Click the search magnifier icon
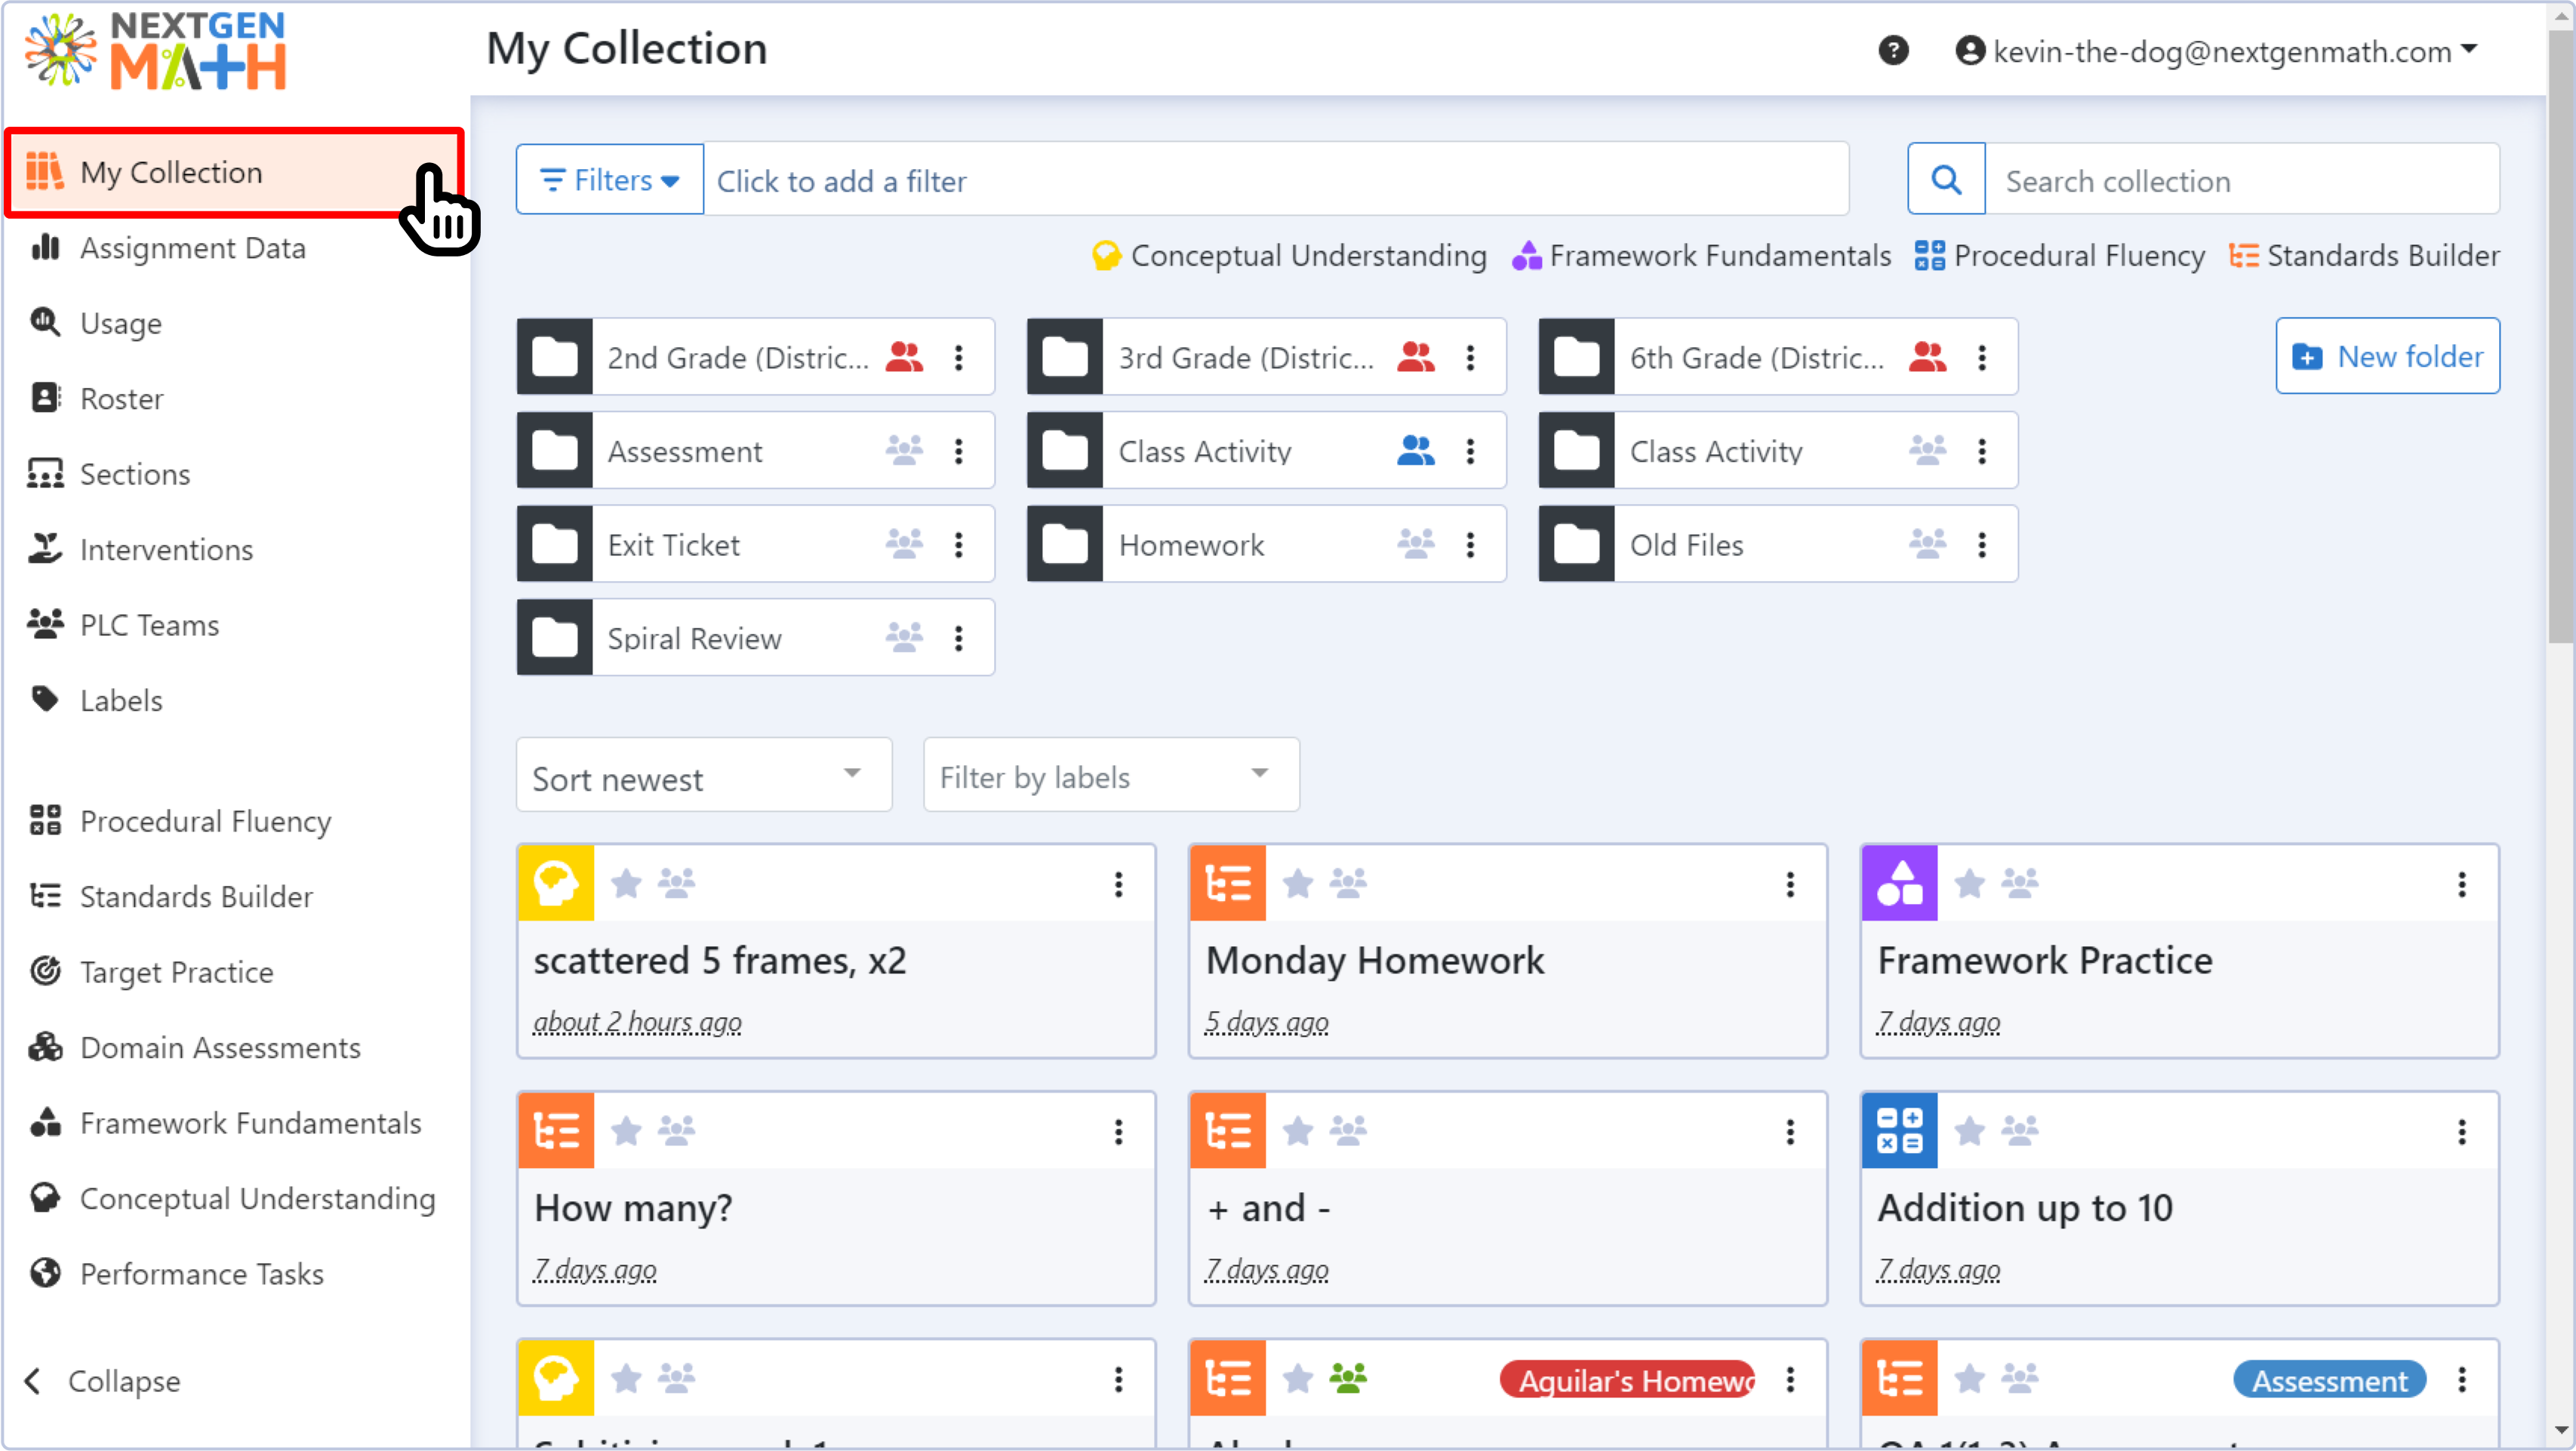Screen dimensions: 2576x1451 (1945, 179)
